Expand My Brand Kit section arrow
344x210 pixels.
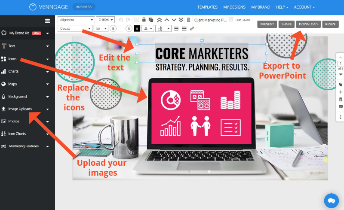tap(47, 33)
